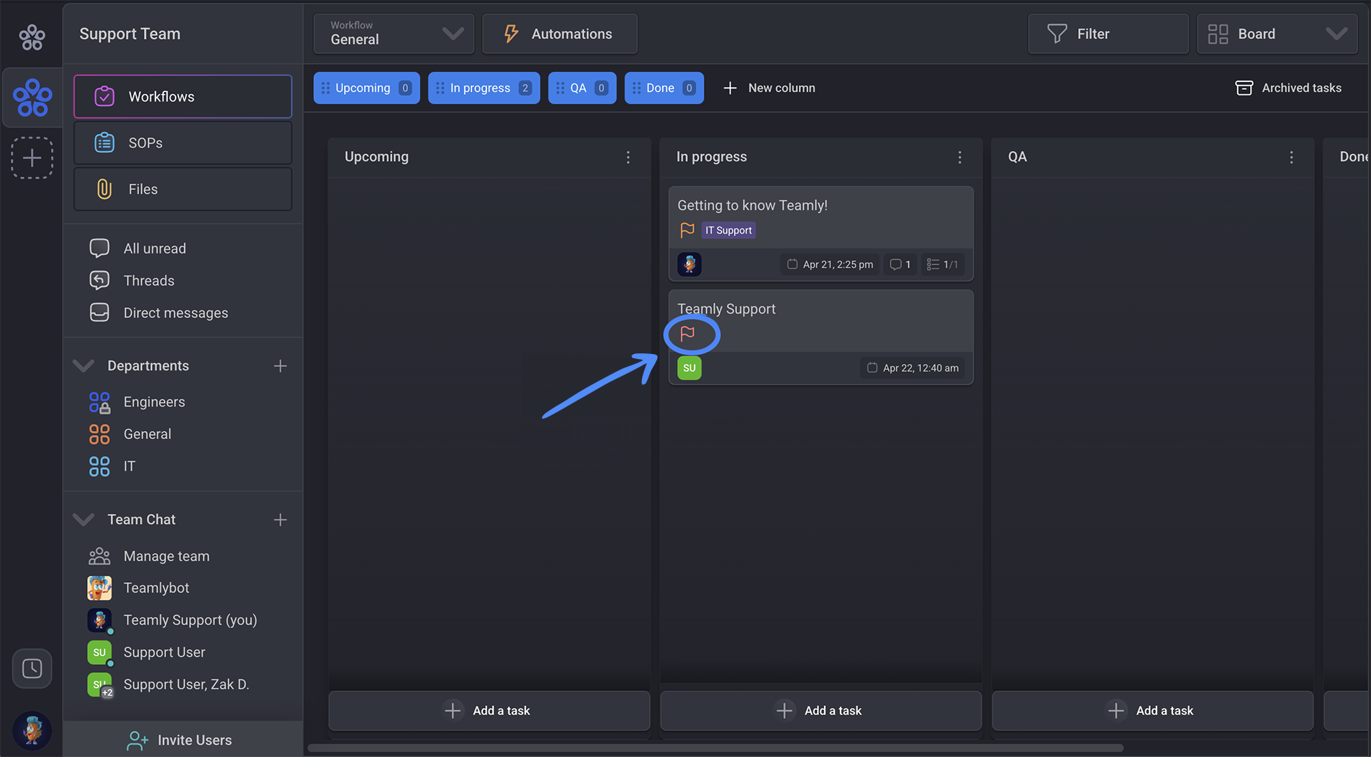
Task: Click Invite Users button
Action: 183,740
